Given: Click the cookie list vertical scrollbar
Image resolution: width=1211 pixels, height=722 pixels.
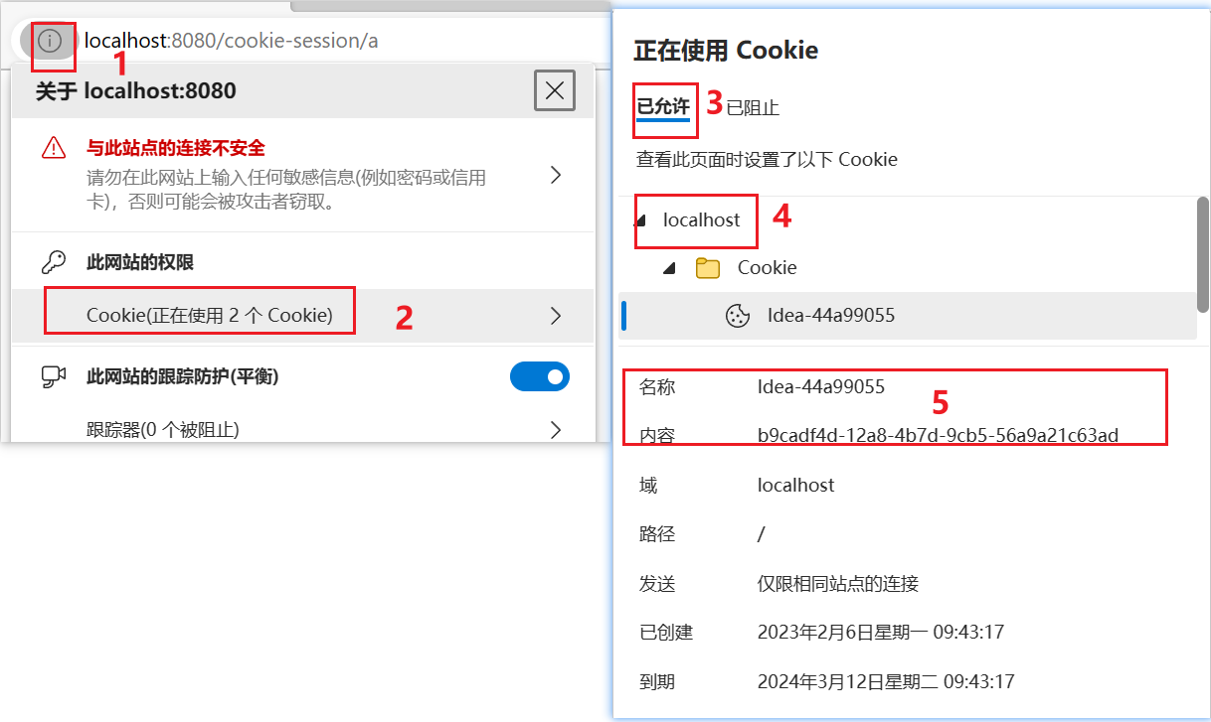Looking at the screenshot, I should point(1203,254).
